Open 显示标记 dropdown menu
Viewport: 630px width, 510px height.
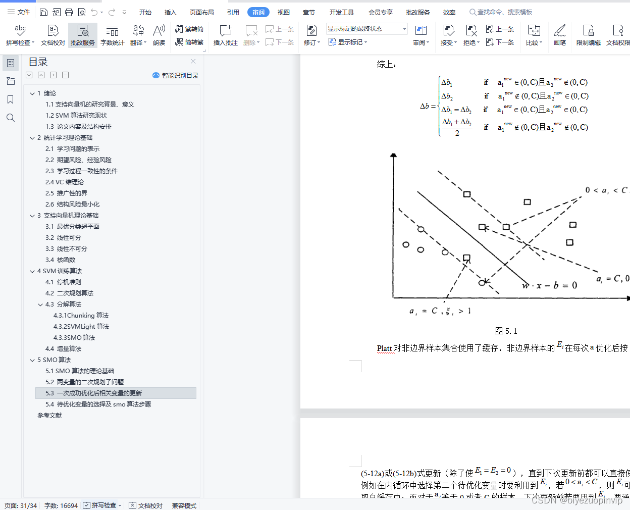(x=348, y=42)
